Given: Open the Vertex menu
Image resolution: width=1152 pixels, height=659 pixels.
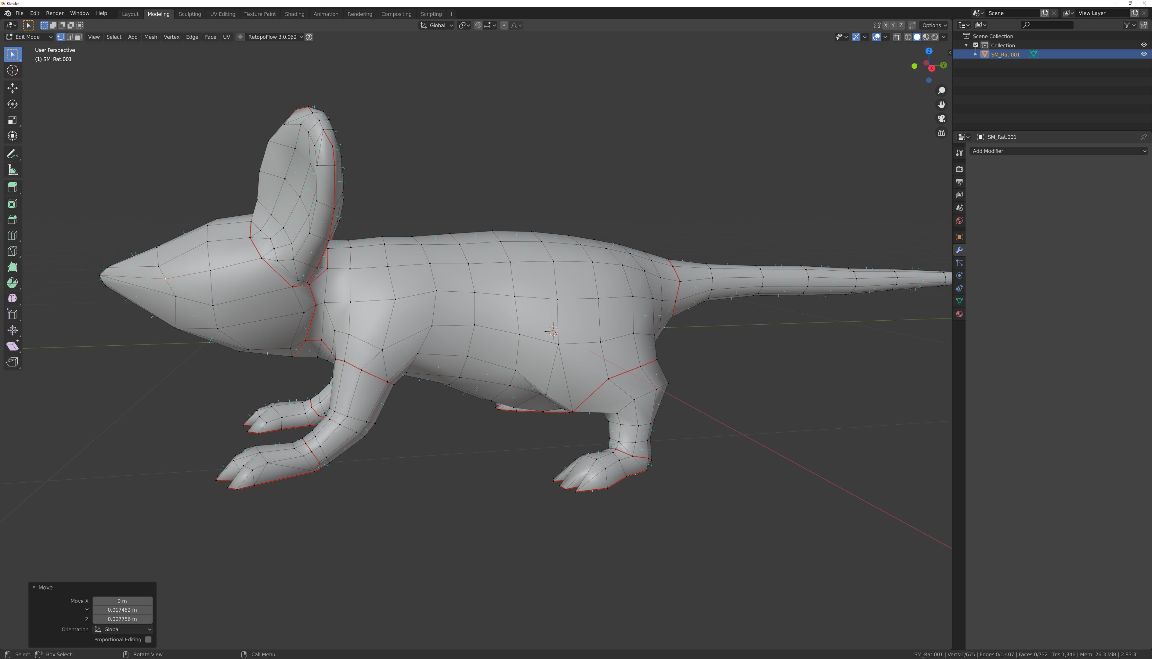Looking at the screenshot, I should click(172, 37).
